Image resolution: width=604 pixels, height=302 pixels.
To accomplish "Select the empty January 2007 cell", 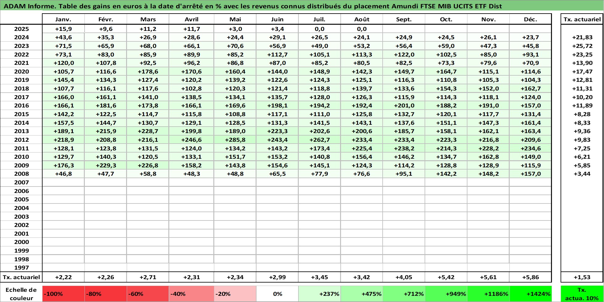I will coord(63,182).
